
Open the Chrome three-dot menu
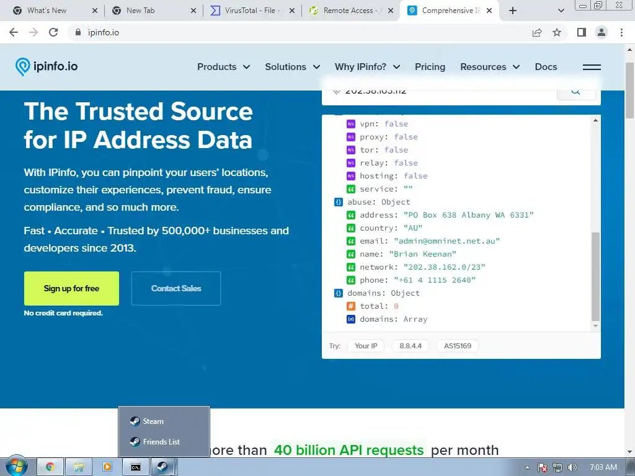coord(621,32)
